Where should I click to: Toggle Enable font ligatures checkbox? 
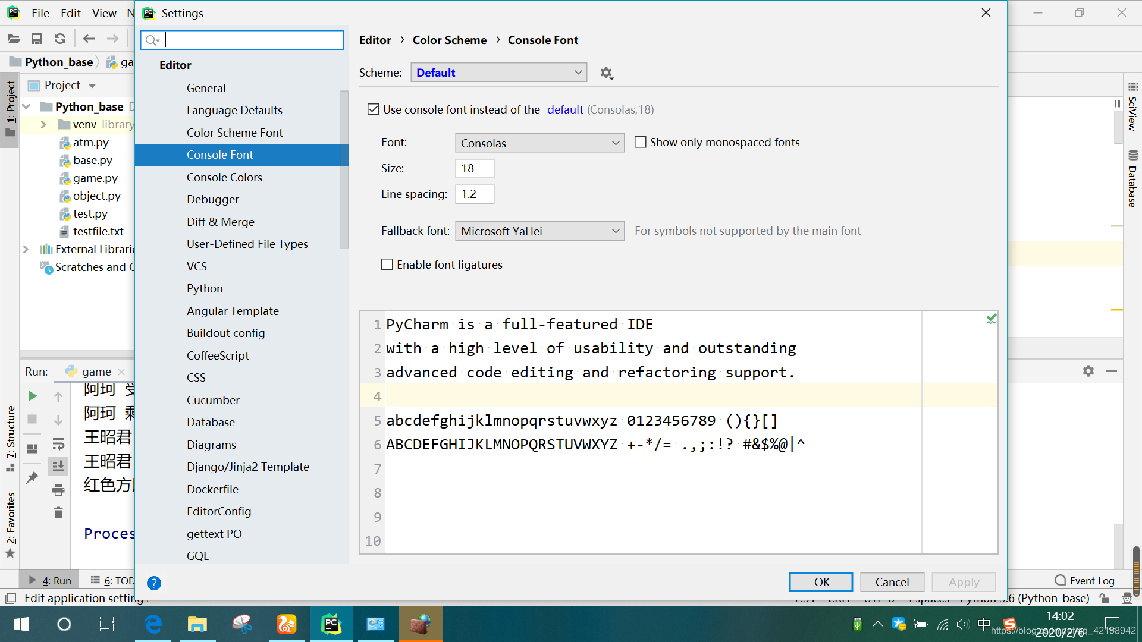387,264
